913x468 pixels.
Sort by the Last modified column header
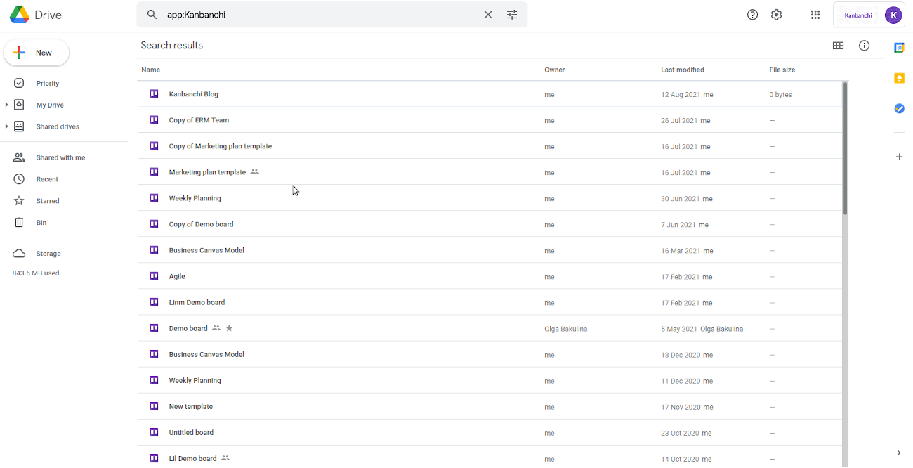682,70
